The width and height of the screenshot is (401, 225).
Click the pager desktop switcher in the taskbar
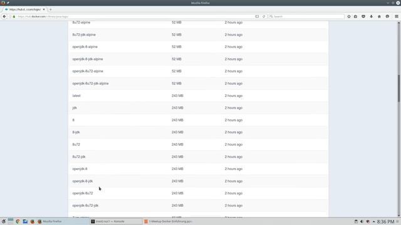11,221
